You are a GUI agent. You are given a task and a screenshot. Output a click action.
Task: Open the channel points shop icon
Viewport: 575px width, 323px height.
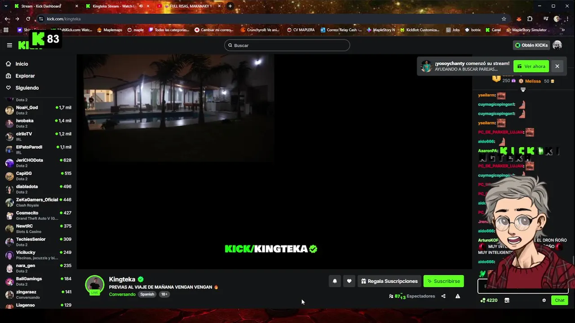coord(507,300)
